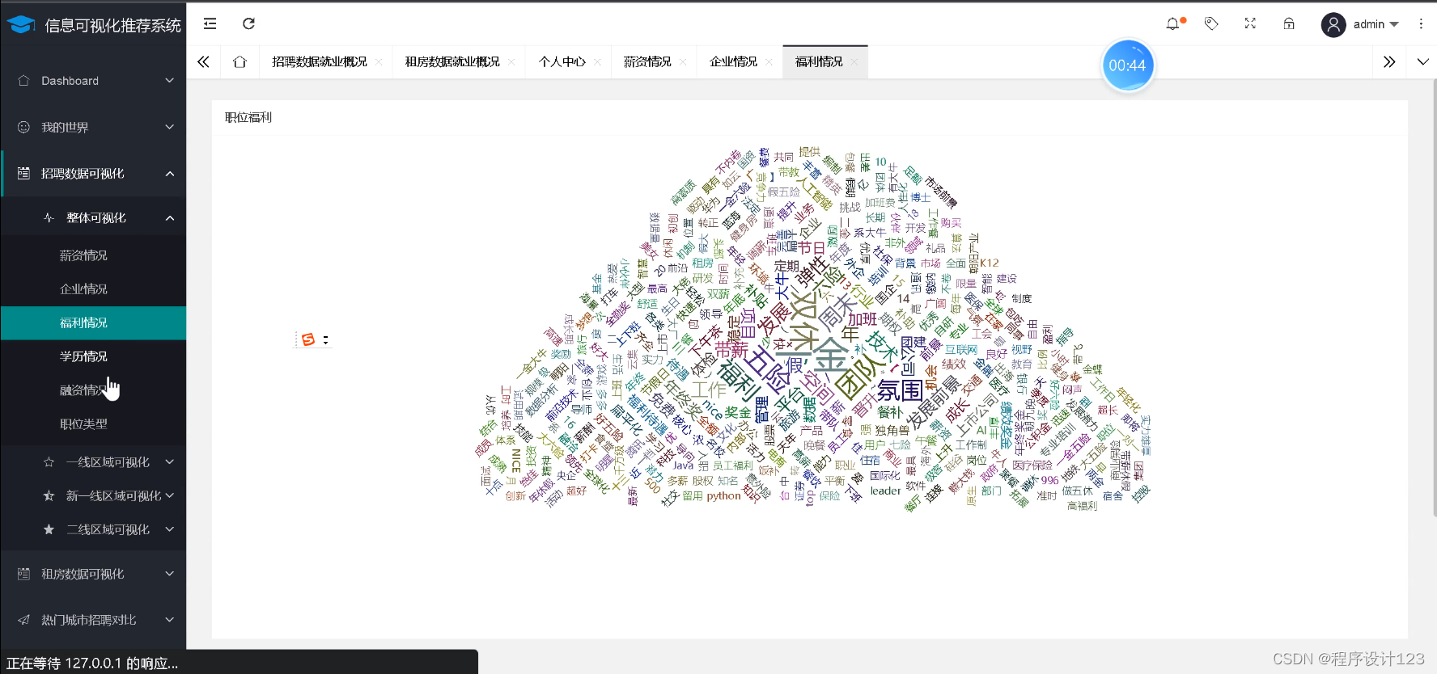Open 企业情况 in the sidebar
The width and height of the screenshot is (1437, 674).
click(93, 289)
